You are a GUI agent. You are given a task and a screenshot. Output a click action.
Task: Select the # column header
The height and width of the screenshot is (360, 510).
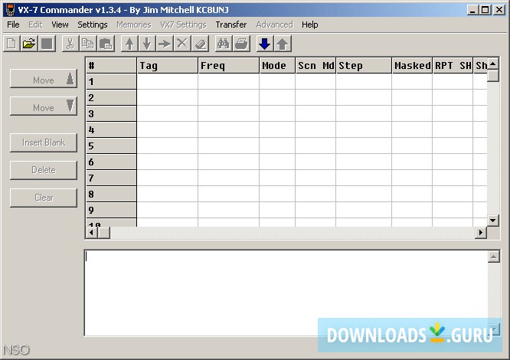click(111, 65)
